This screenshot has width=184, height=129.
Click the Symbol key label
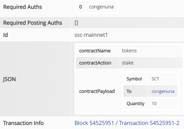click(x=134, y=79)
